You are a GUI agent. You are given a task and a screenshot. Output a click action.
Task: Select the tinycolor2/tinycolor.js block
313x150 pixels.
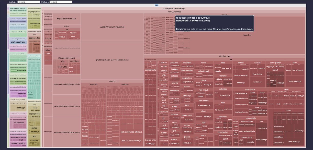coord(66,19)
